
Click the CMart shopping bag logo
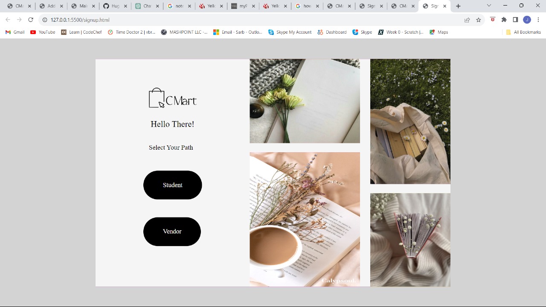click(172, 98)
